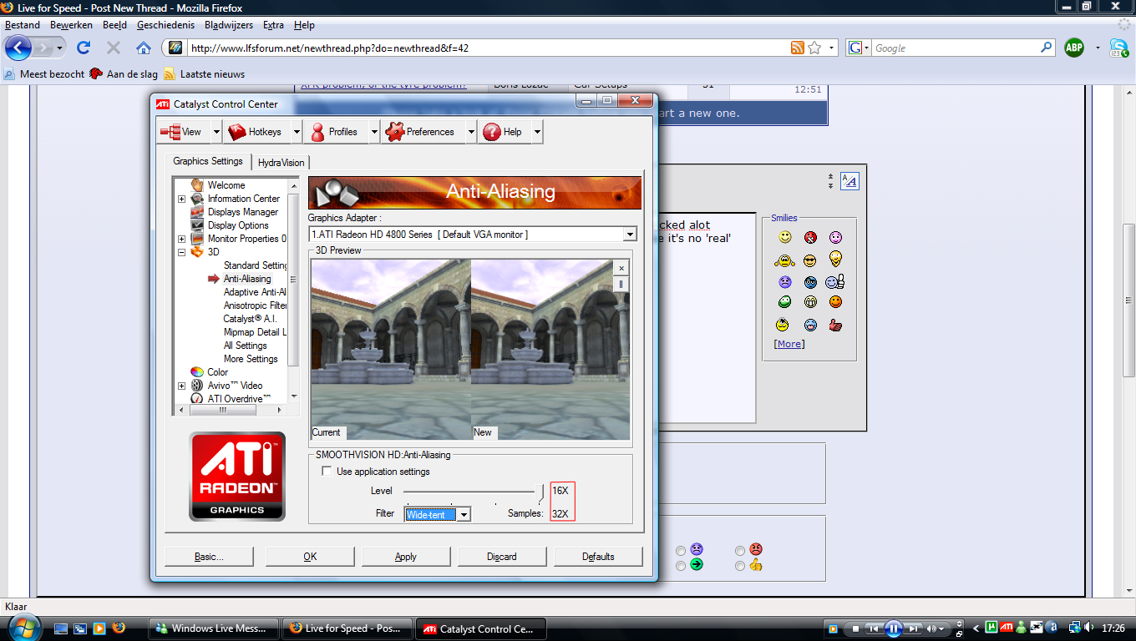The width and height of the screenshot is (1136, 641).
Task: Open the Meest bezocht bookmark folder
Action: point(44,74)
